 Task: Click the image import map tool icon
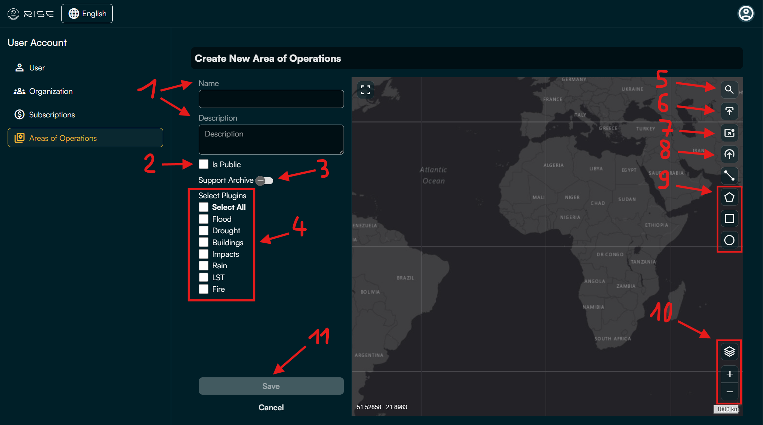click(729, 133)
